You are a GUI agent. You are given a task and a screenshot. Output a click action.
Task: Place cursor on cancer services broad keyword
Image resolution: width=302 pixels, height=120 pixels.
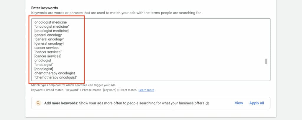point(47,48)
